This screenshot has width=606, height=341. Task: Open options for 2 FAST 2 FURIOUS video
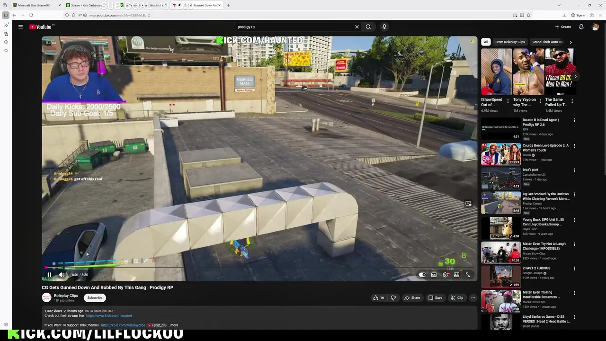[574, 269]
